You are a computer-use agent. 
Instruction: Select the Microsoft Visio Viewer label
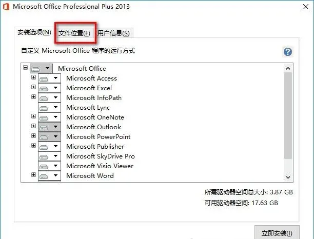100,166
